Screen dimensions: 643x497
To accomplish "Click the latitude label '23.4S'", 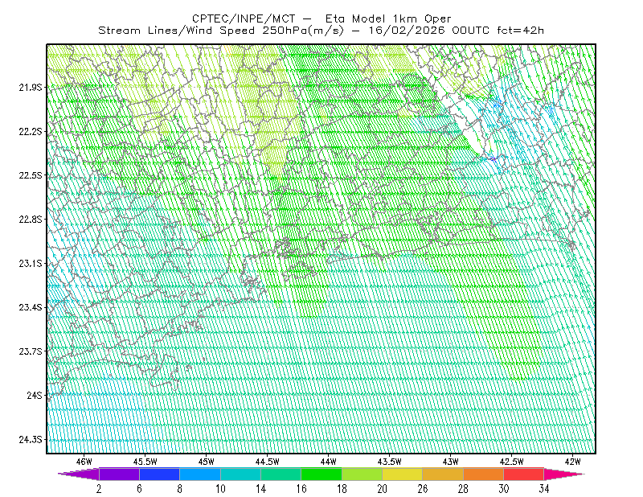I will click(x=30, y=307).
